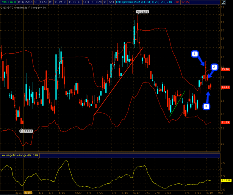
Task: Click annotation marker number 1
Action: [195, 54]
